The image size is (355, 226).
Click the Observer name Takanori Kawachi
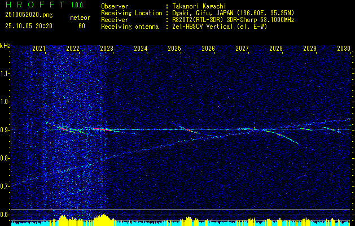(199, 6)
